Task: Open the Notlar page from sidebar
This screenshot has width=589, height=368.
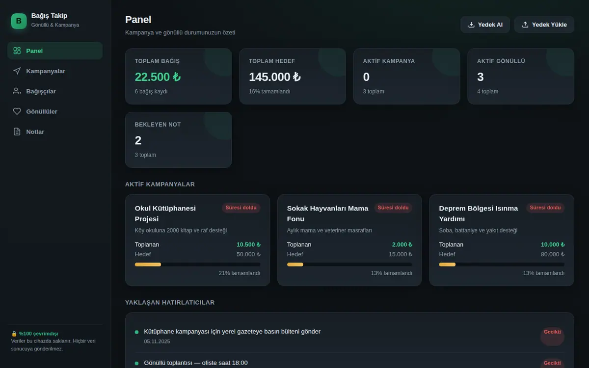Action: point(55,131)
